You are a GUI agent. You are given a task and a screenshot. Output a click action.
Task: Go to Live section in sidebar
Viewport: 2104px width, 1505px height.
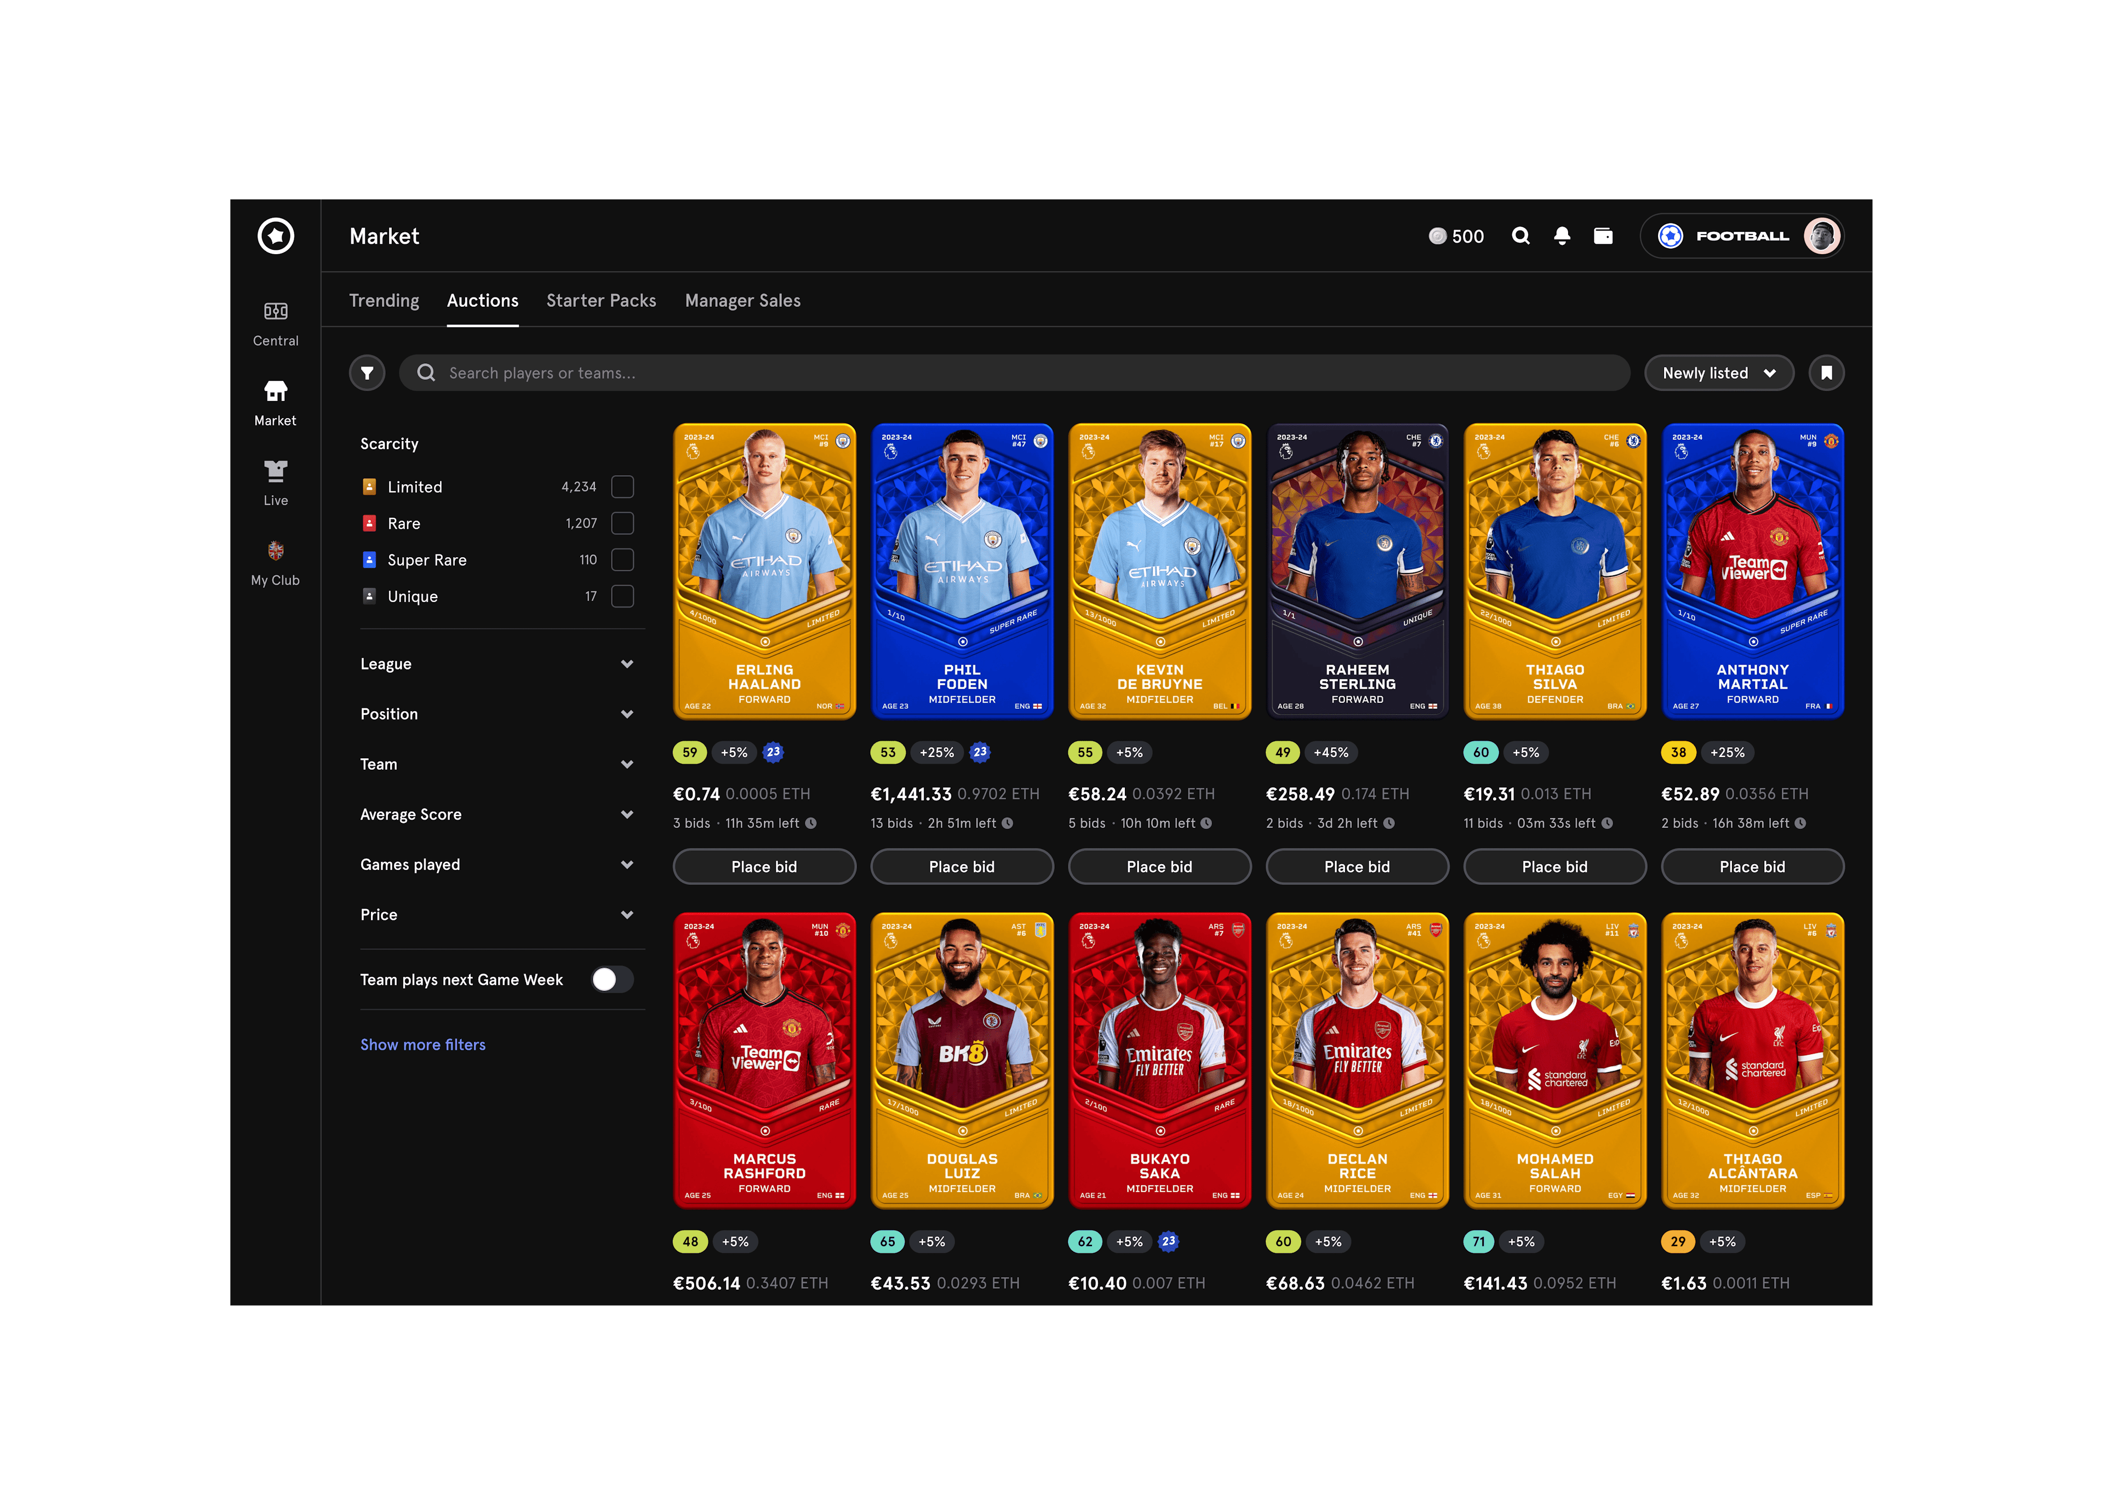(275, 483)
